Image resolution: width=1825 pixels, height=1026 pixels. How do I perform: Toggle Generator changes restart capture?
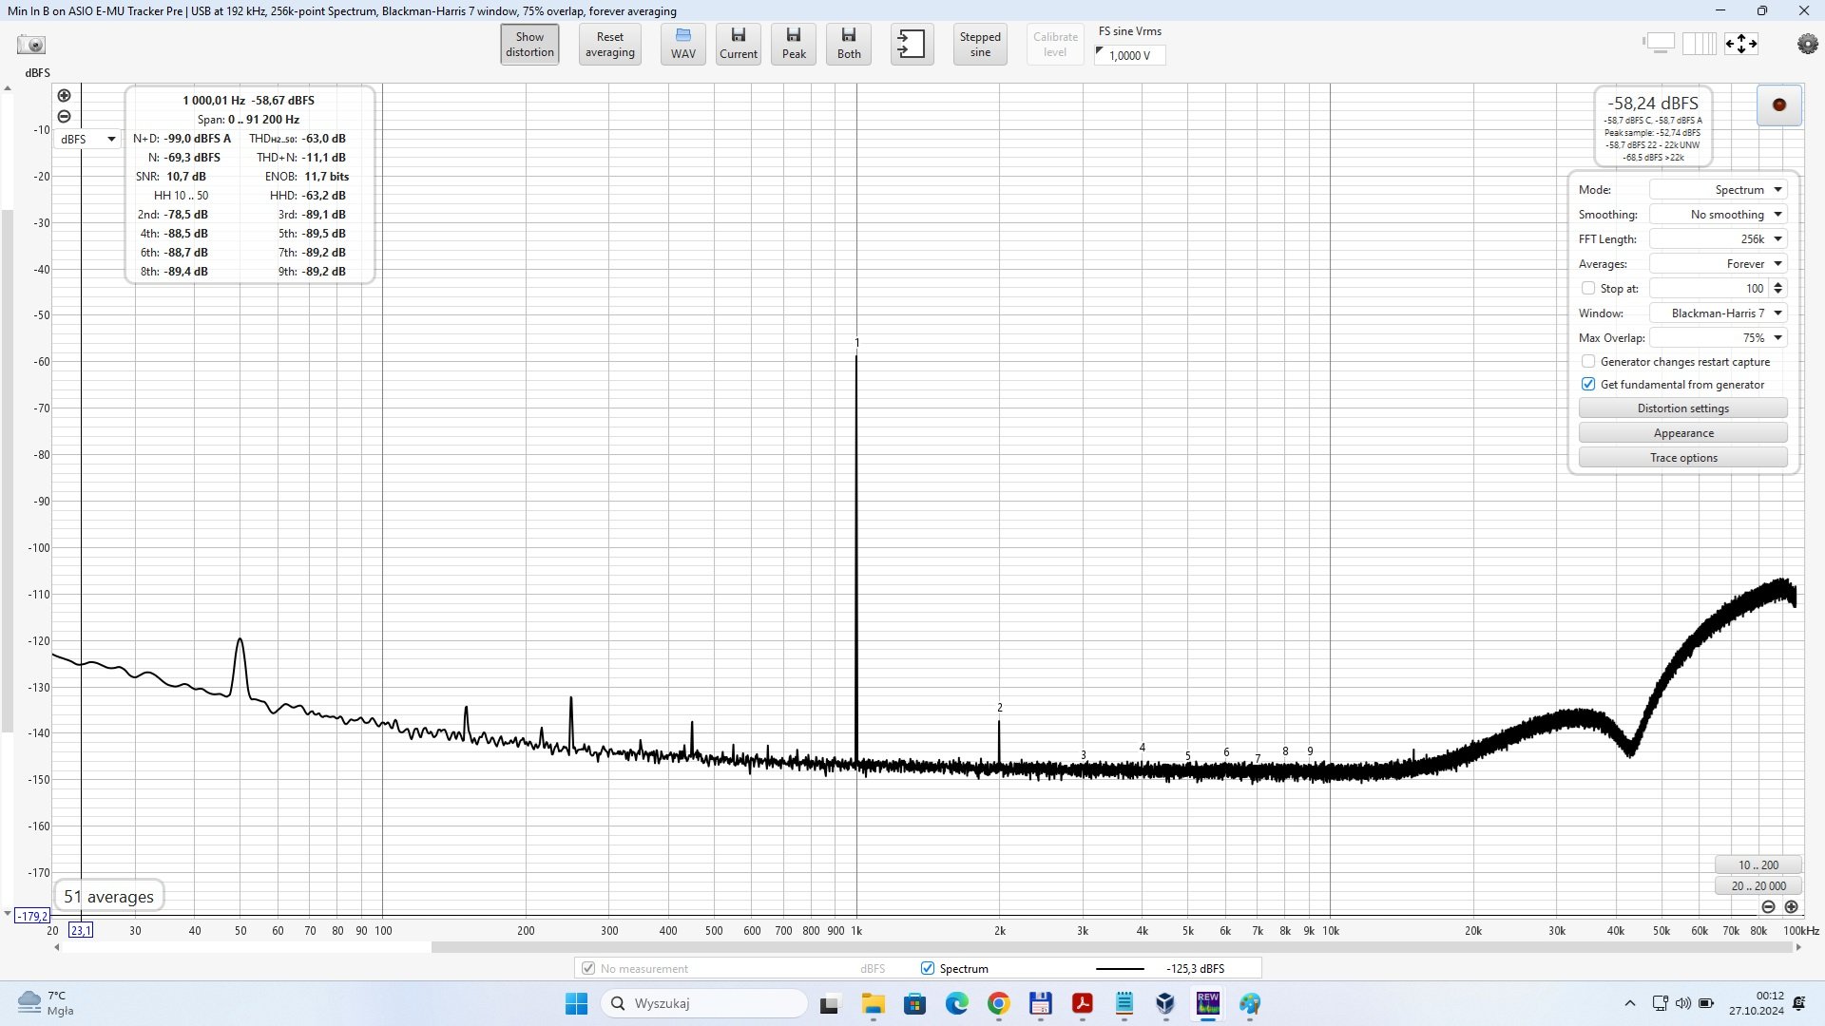[1587, 362]
